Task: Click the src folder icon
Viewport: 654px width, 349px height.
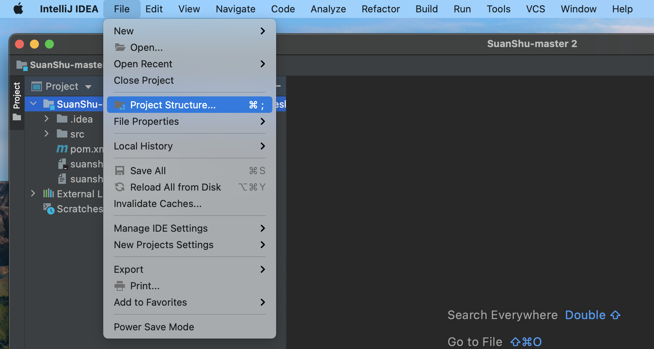Action: coord(62,133)
